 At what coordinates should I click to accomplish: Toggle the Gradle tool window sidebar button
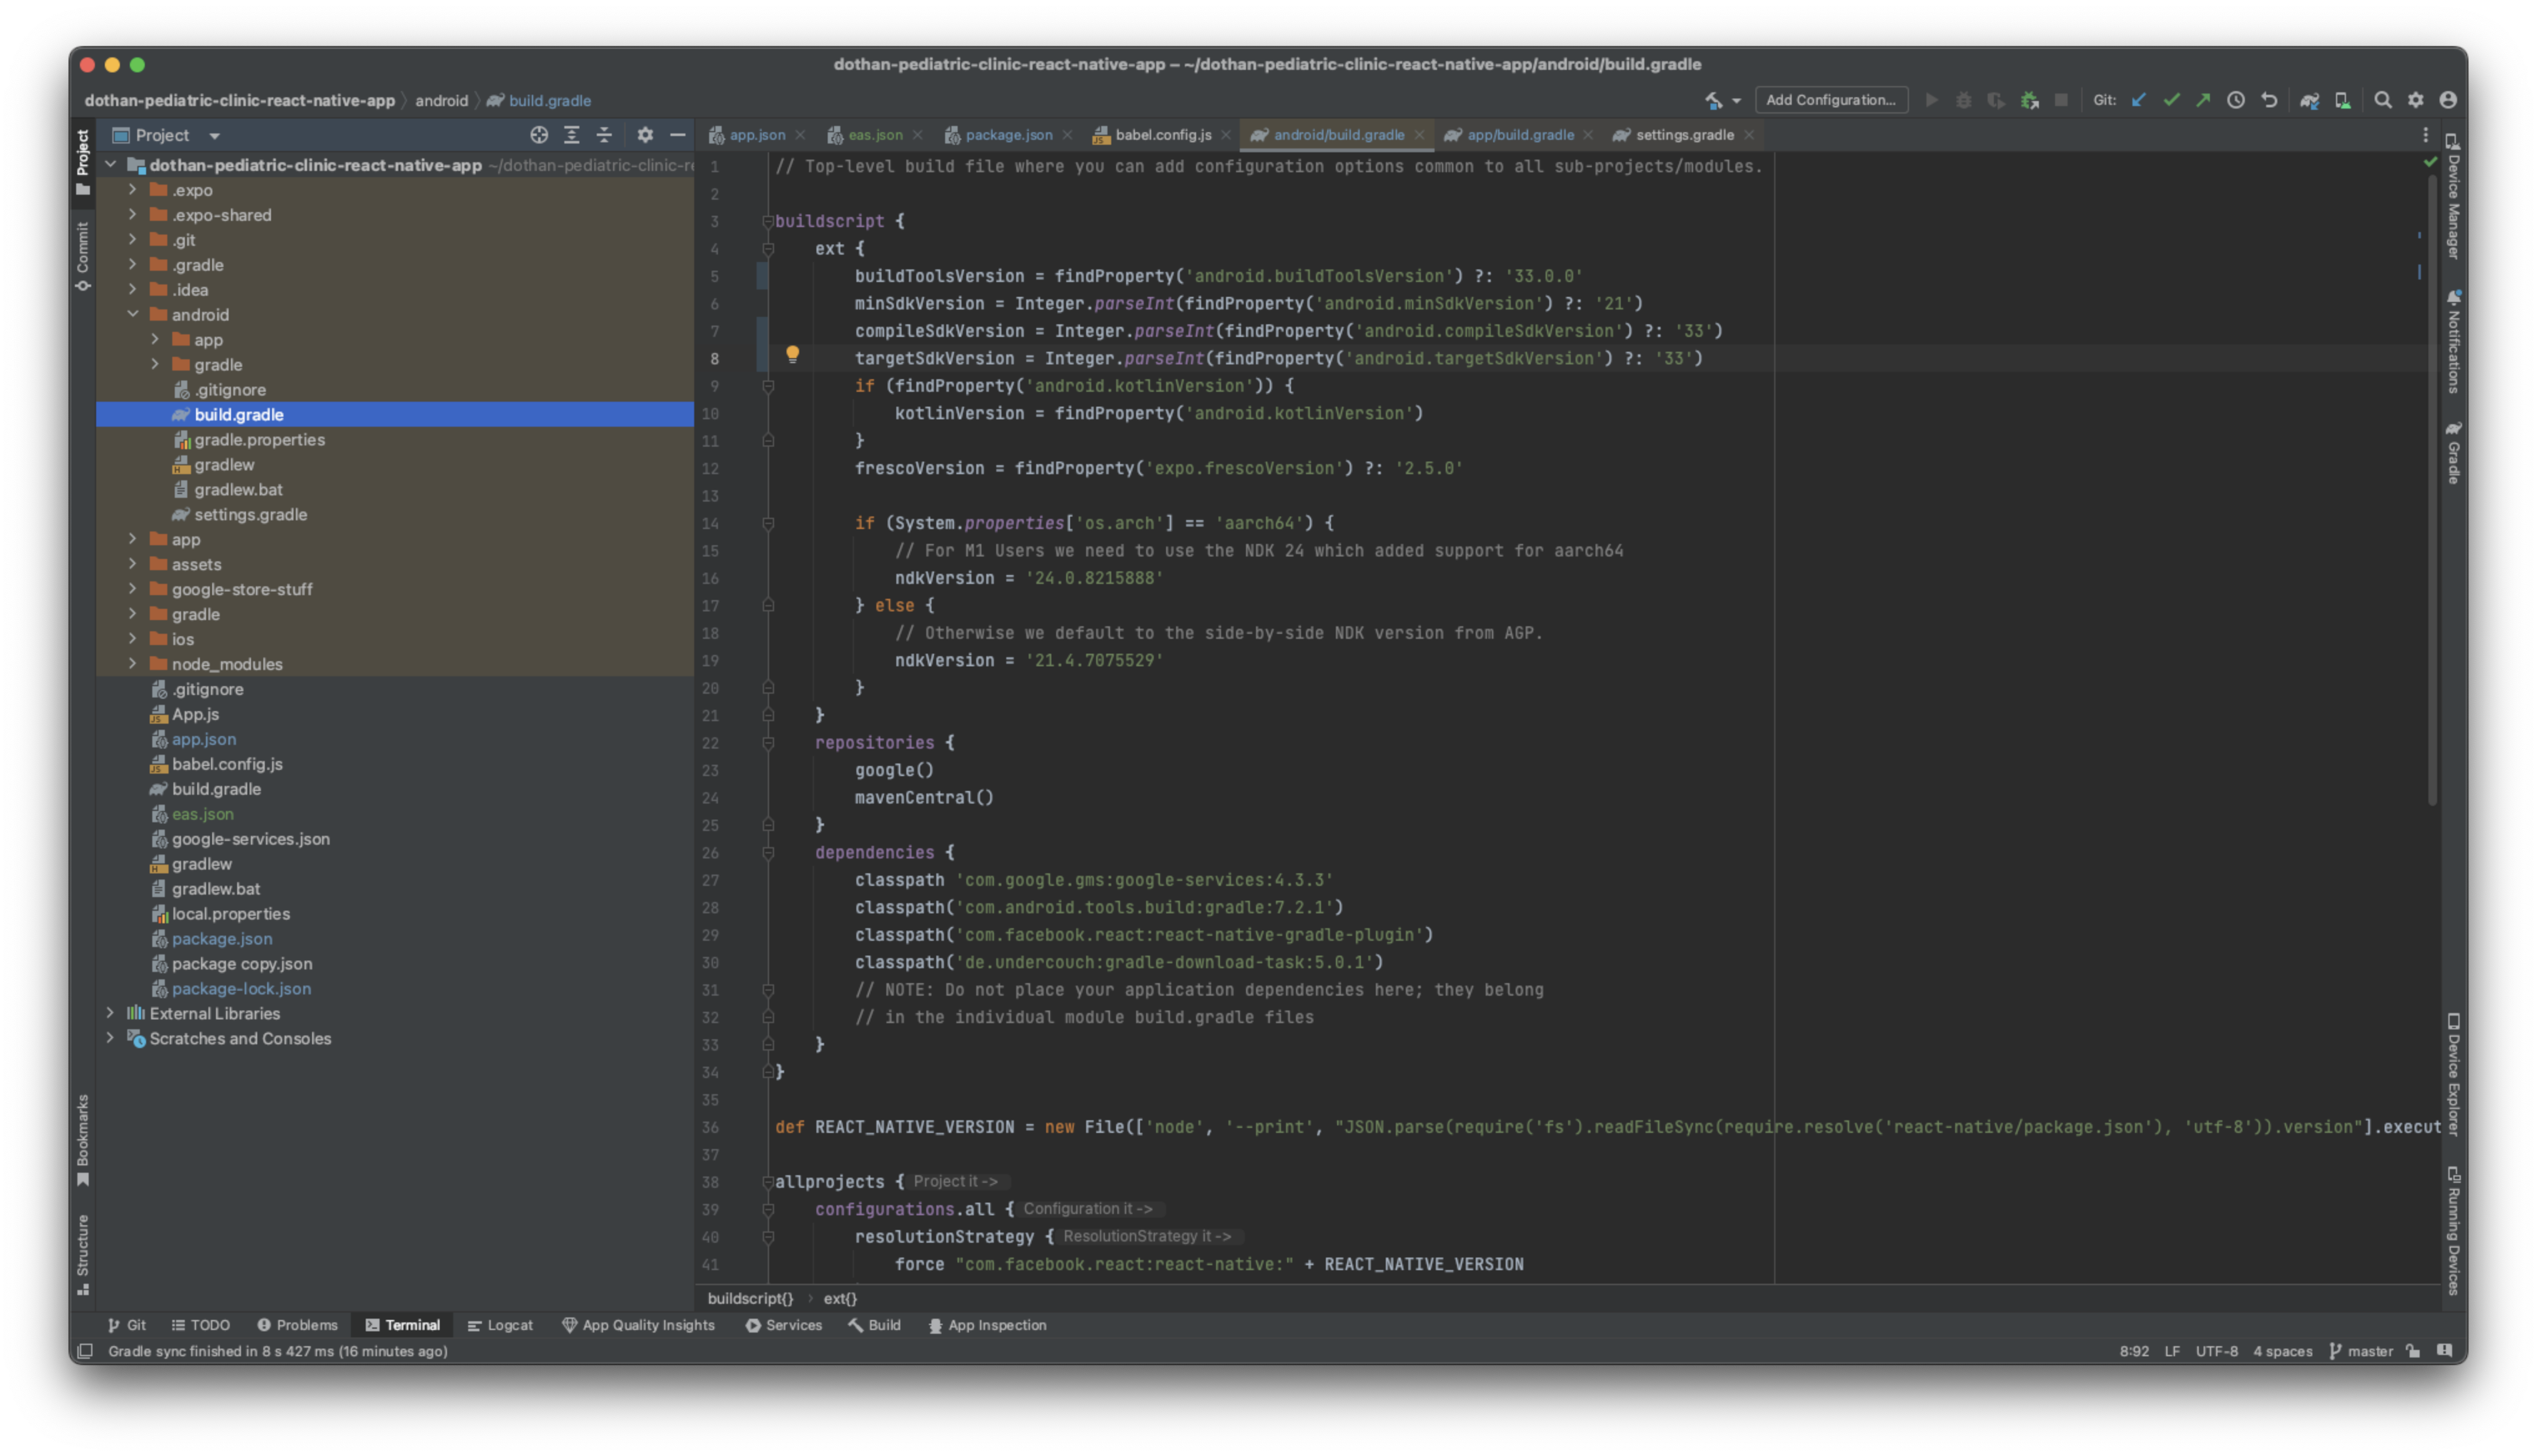(x=2453, y=453)
